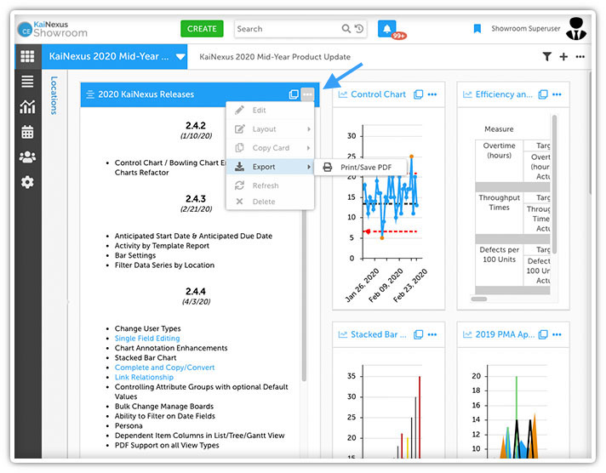Open the calendar sidebar icon
Viewport: 606px width, 473px height.
pyautogui.click(x=27, y=132)
